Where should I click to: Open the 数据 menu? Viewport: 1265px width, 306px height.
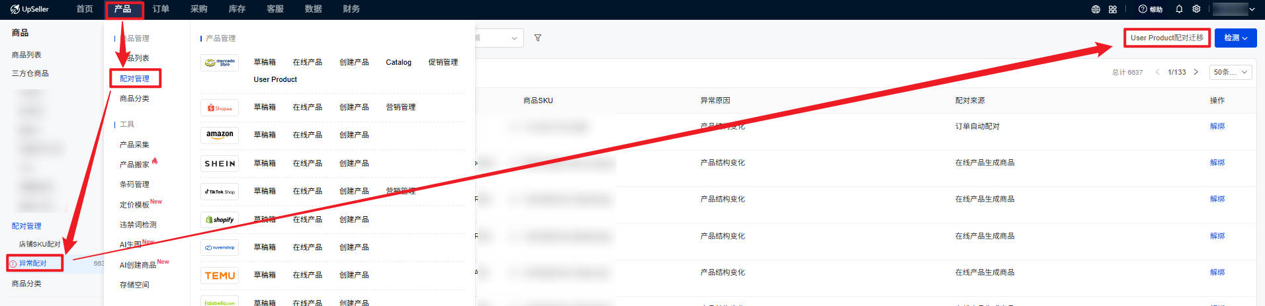click(313, 9)
